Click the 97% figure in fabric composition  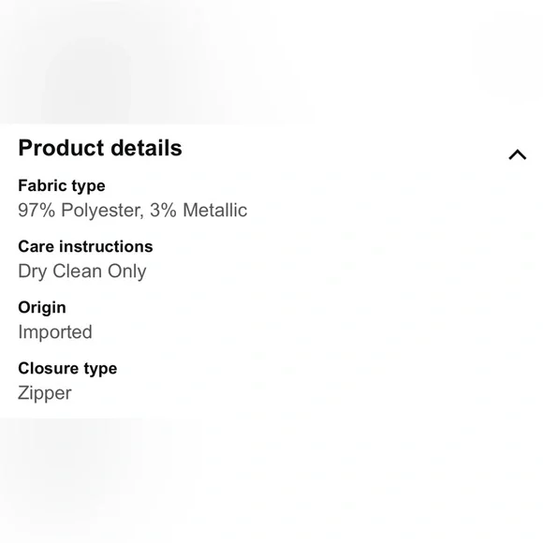click(37, 211)
